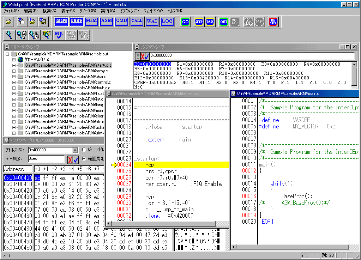Expand the startup.s tree node
The width and height of the screenshot is (361, 260).
[x=14, y=65]
